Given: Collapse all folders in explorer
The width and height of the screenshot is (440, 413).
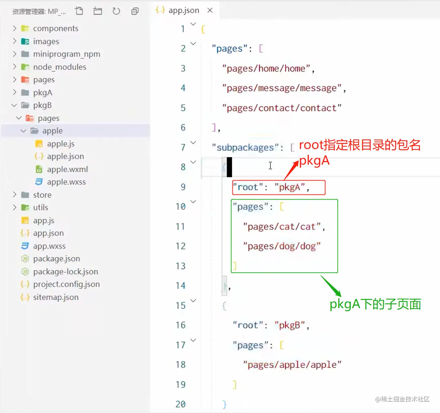Looking at the screenshot, I should [135, 11].
